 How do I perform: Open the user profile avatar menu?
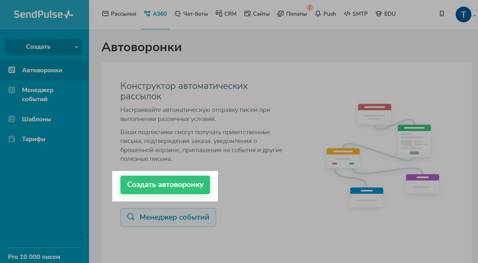463,14
